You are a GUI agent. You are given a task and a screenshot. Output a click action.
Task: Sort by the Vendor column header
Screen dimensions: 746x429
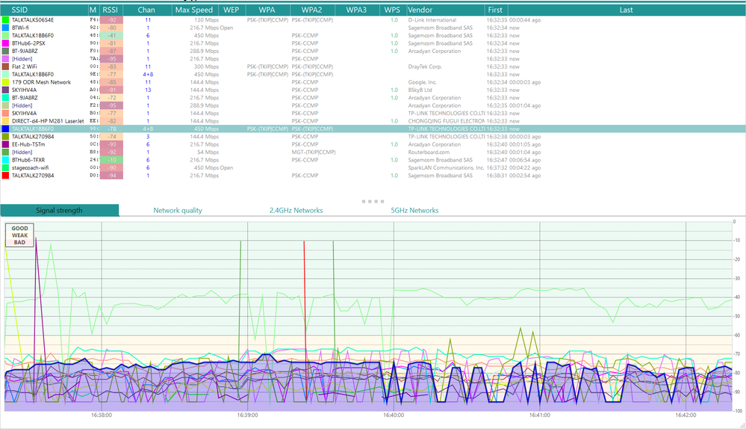tap(445, 10)
